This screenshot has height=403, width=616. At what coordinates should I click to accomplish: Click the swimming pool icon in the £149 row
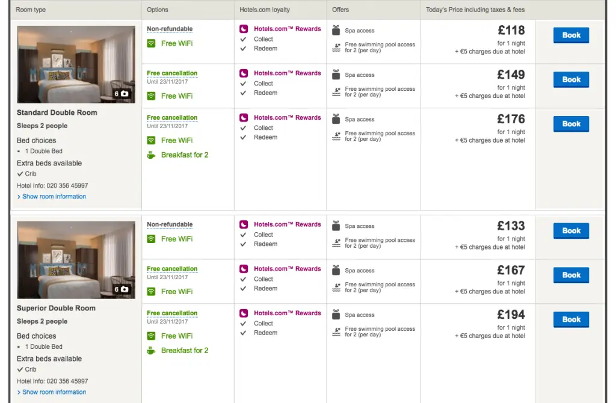click(337, 93)
